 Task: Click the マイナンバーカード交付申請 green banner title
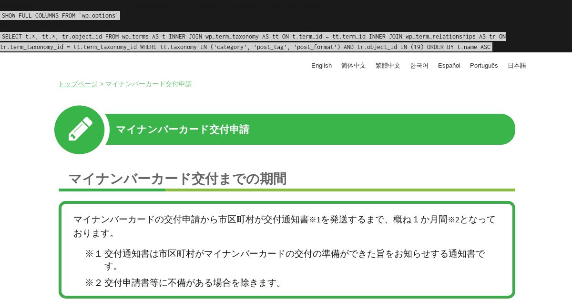point(183,130)
